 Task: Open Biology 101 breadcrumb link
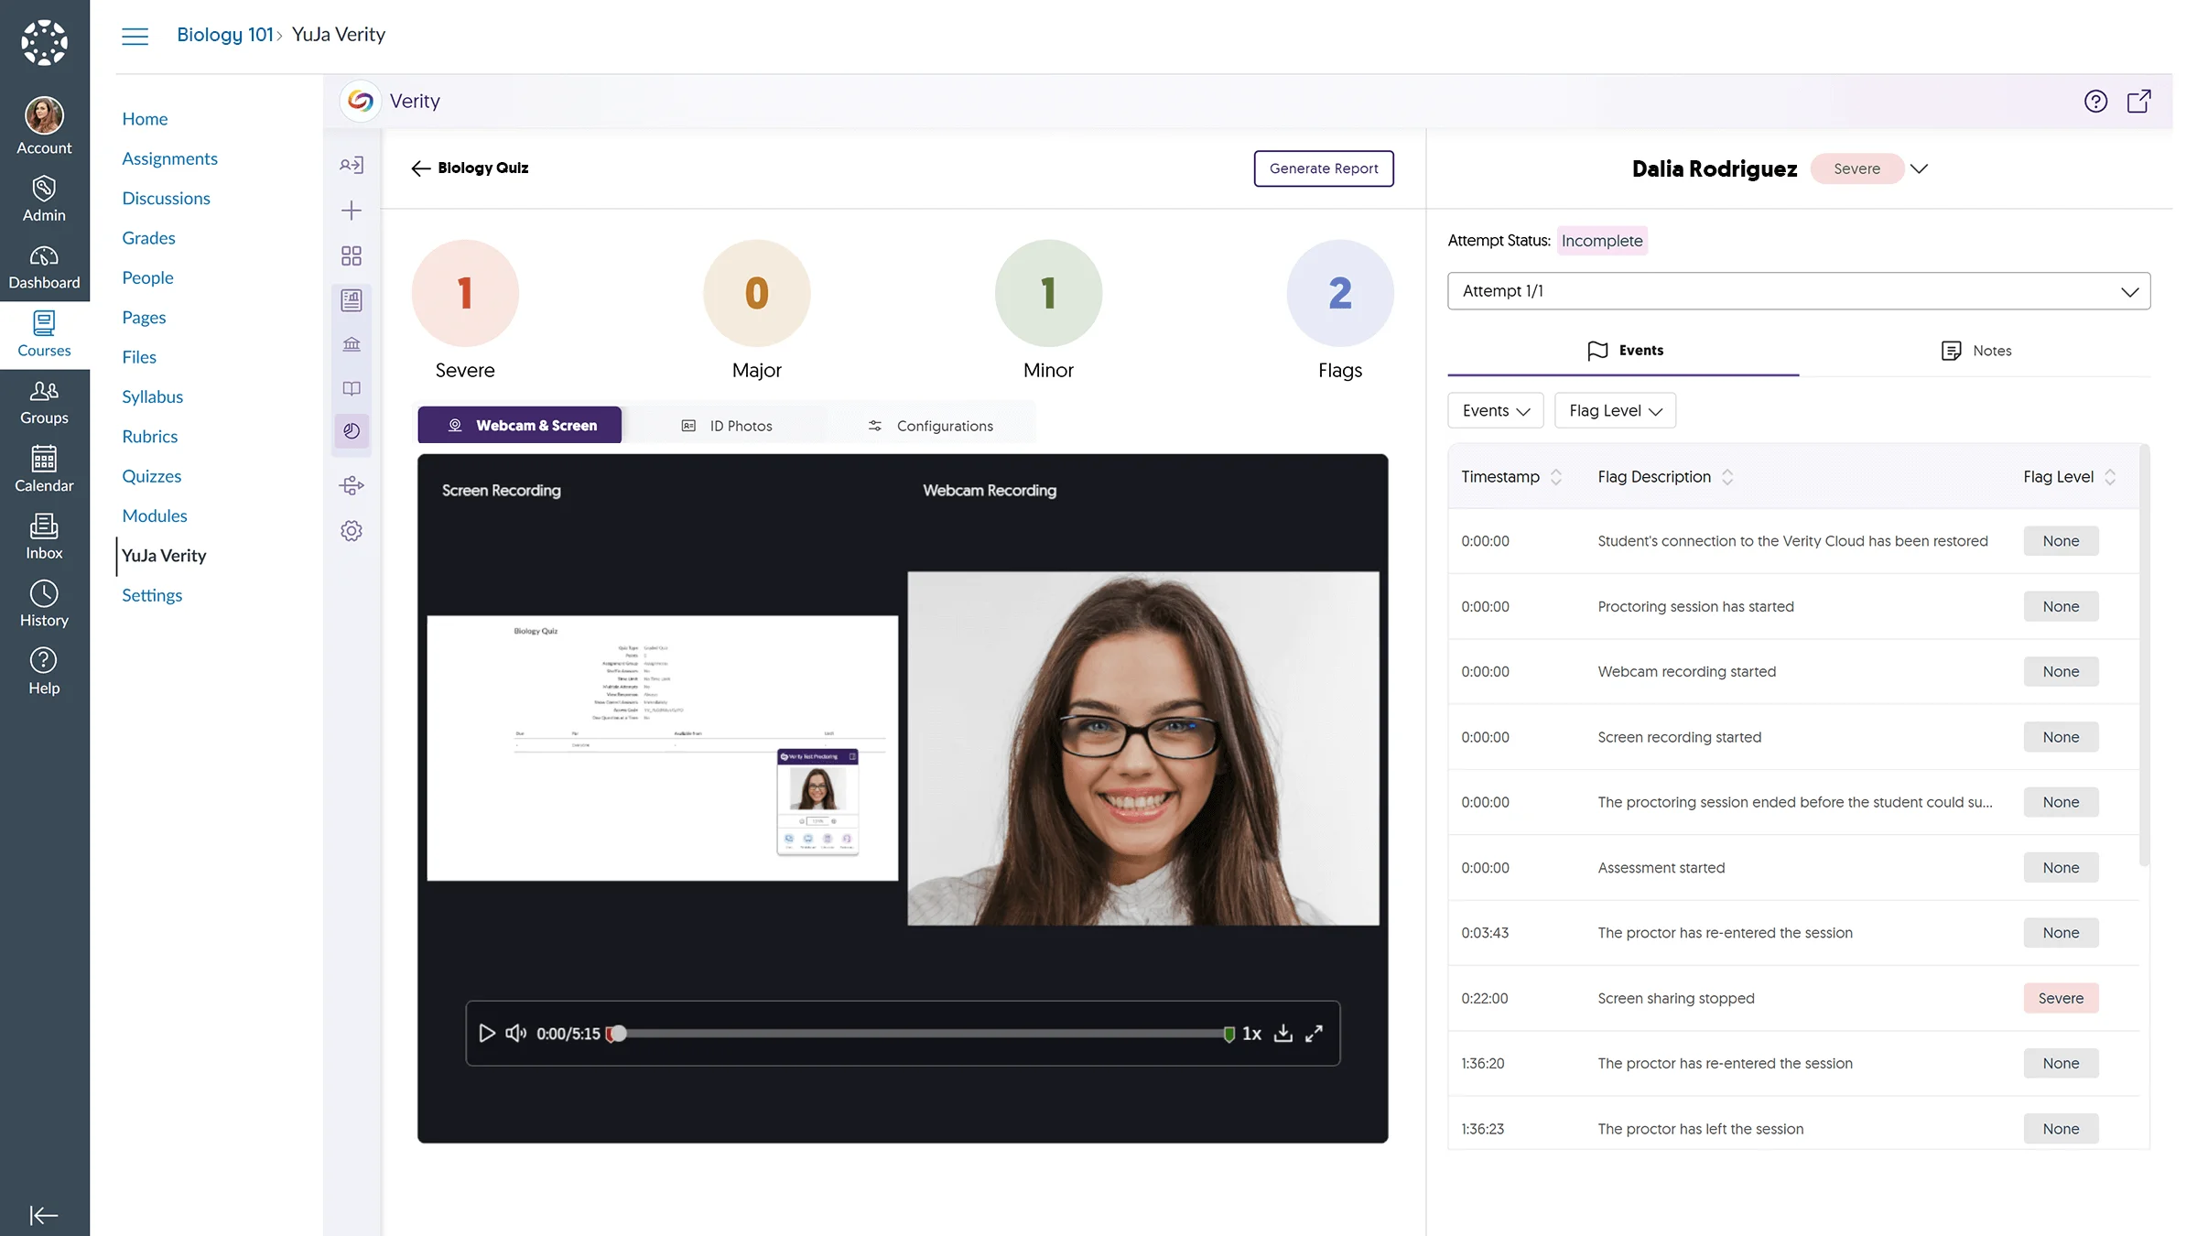225,35
